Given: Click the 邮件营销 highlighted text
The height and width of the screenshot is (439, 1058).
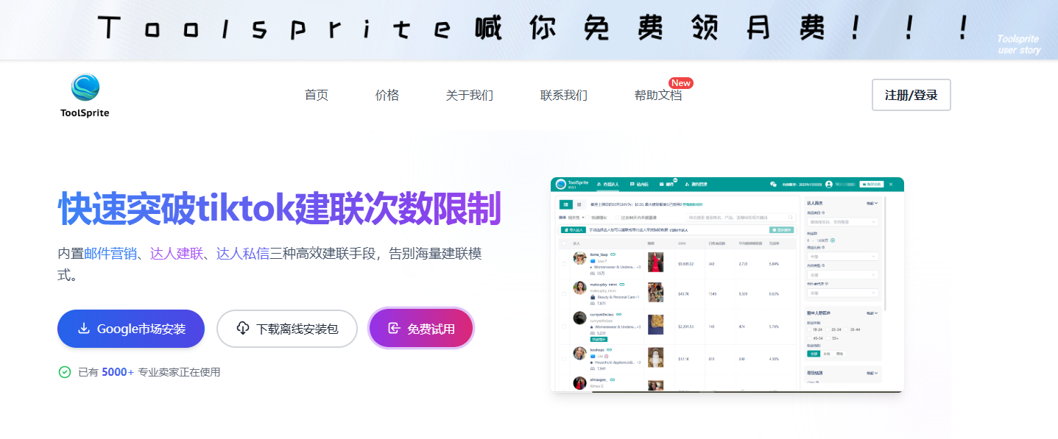Looking at the screenshot, I should point(110,254).
